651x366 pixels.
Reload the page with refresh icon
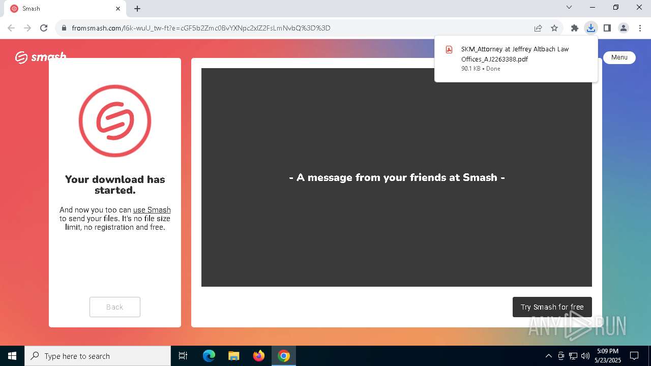coord(44,28)
